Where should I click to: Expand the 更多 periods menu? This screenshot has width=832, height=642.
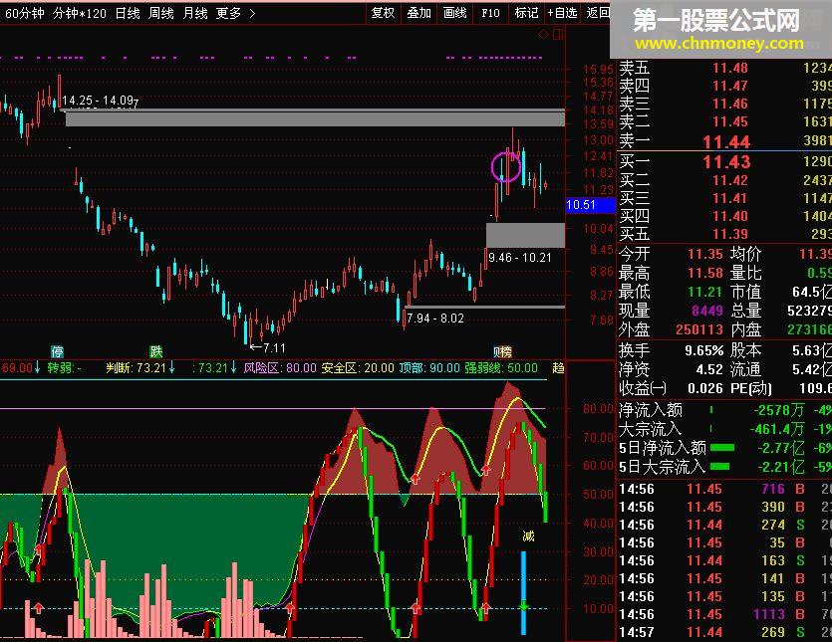pos(229,13)
